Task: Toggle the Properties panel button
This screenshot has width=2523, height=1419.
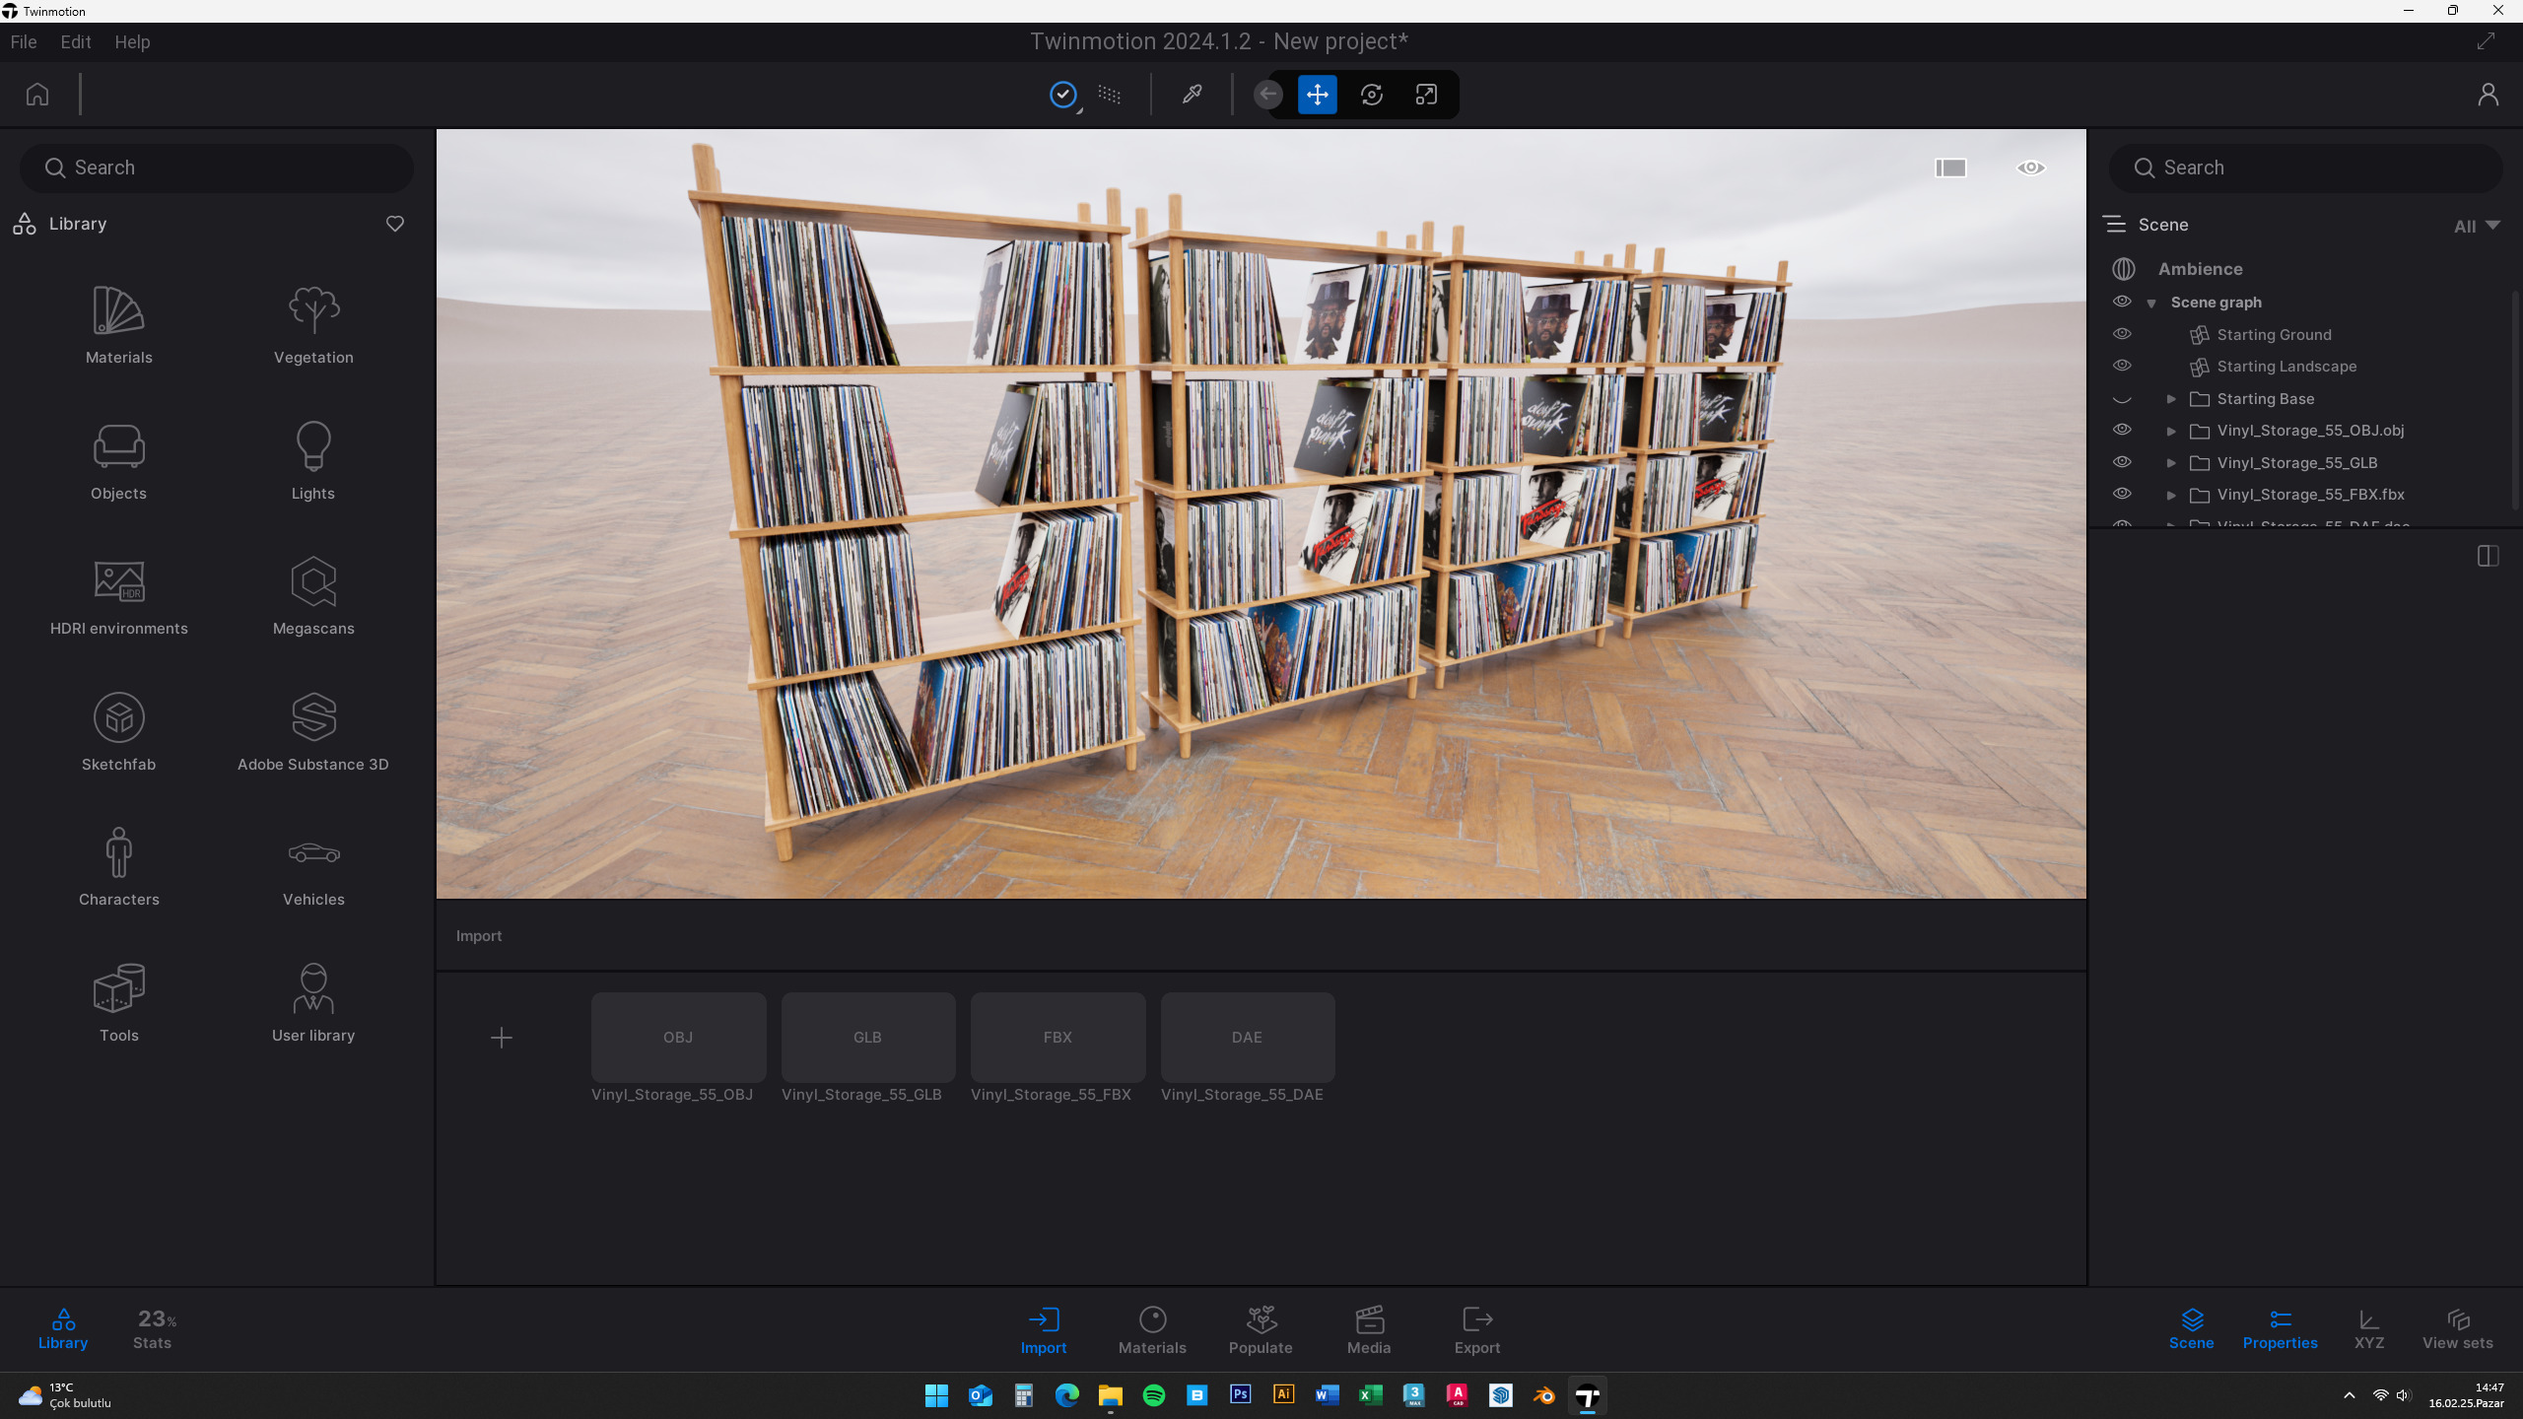Action: click(x=2280, y=1328)
